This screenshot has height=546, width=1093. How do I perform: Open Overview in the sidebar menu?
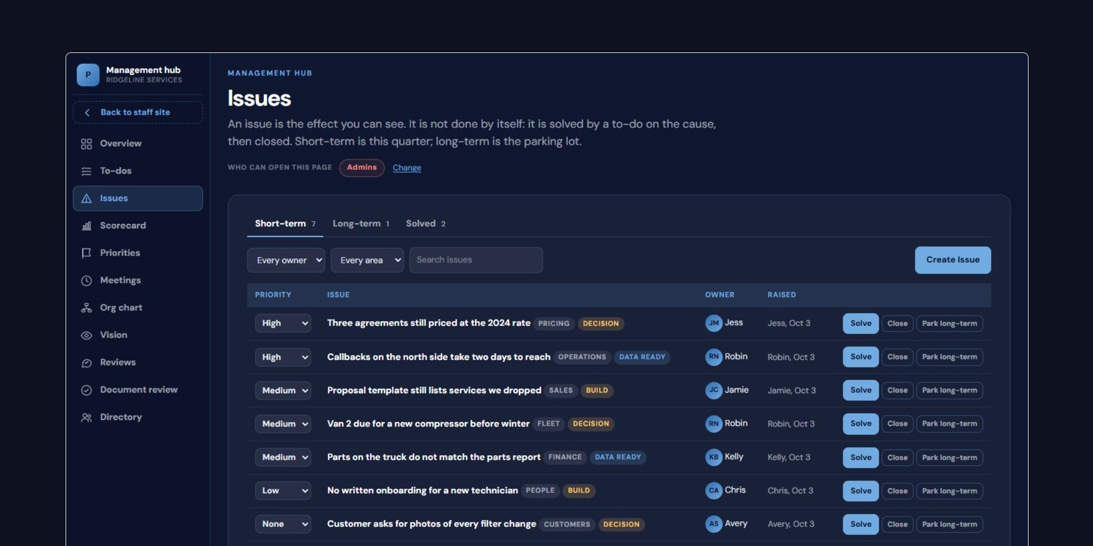138,144
